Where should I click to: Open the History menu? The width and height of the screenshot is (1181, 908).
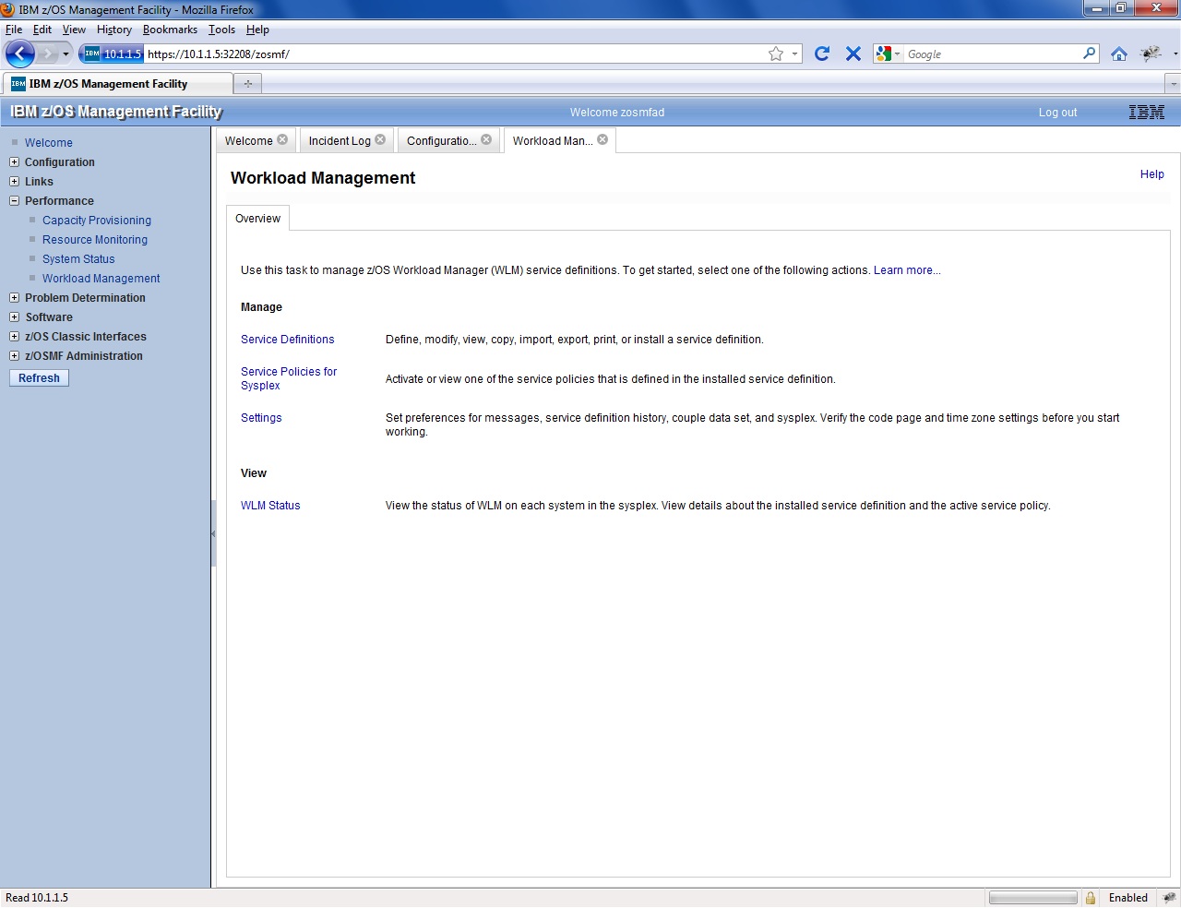(114, 30)
